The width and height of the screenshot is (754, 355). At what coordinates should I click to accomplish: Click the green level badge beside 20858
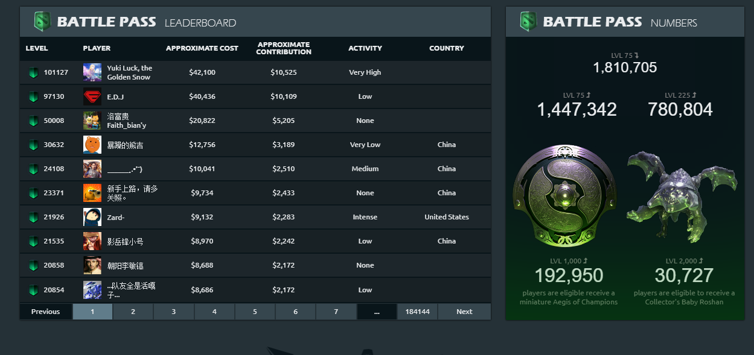point(33,266)
